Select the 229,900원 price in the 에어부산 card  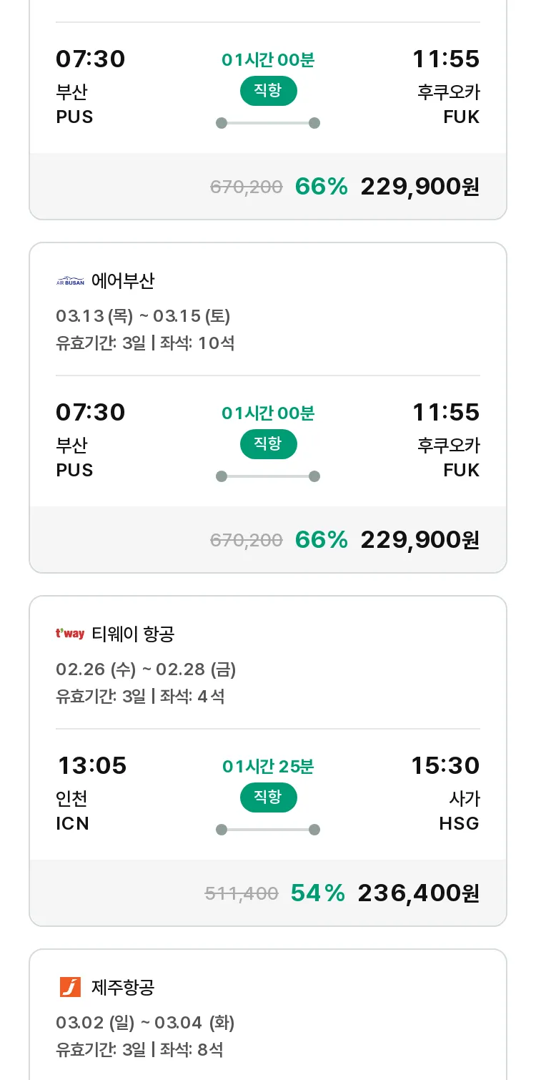tap(420, 539)
